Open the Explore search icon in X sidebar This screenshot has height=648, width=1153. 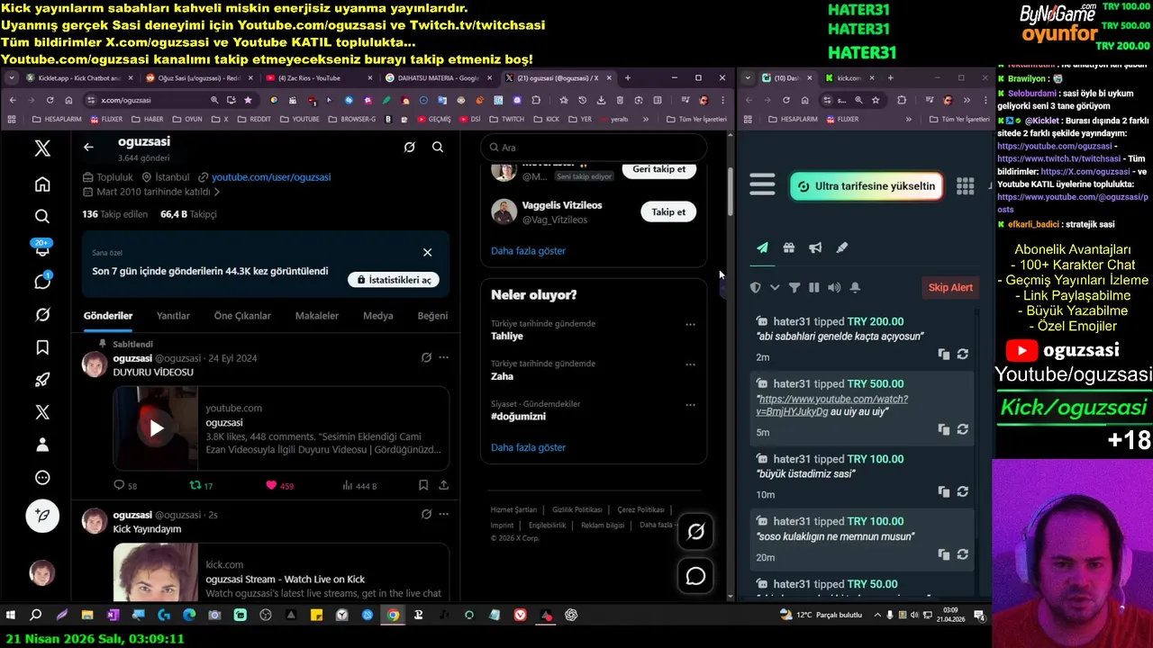point(42,216)
